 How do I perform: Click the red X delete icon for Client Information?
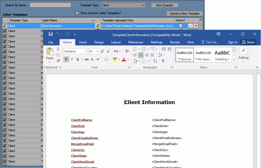point(196,26)
